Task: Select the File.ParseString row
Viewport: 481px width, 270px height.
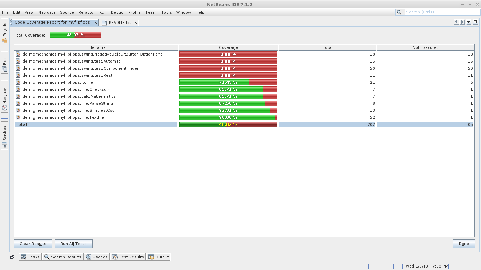Action: [244, 103]
